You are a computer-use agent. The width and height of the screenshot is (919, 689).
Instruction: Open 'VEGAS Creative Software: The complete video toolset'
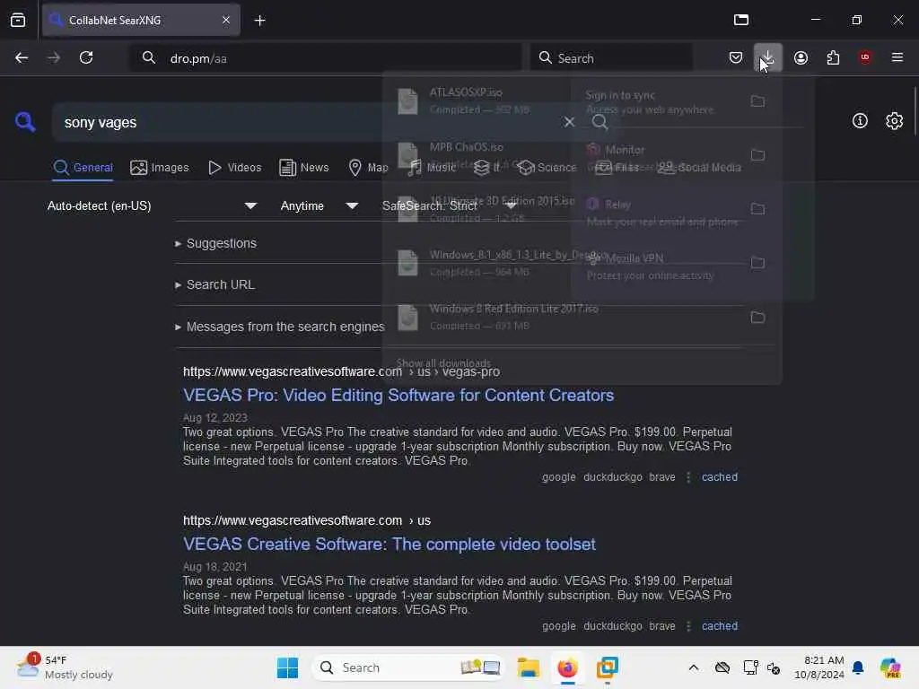point(389,545)
